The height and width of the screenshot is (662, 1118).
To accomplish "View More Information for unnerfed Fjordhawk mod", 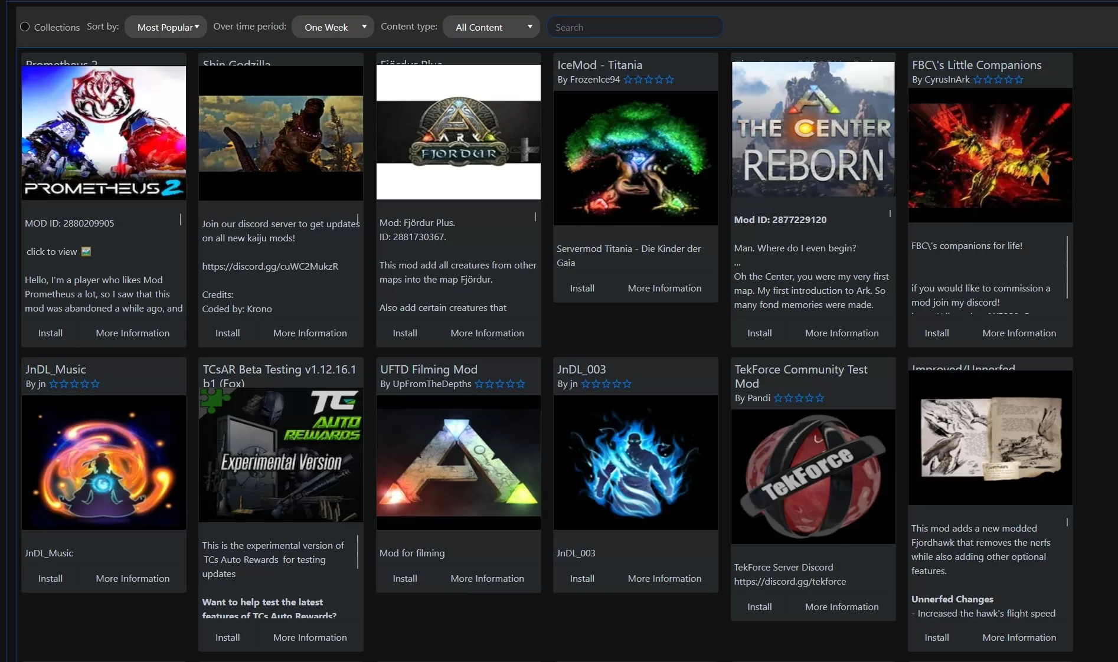I will (x=1019, y=637).
